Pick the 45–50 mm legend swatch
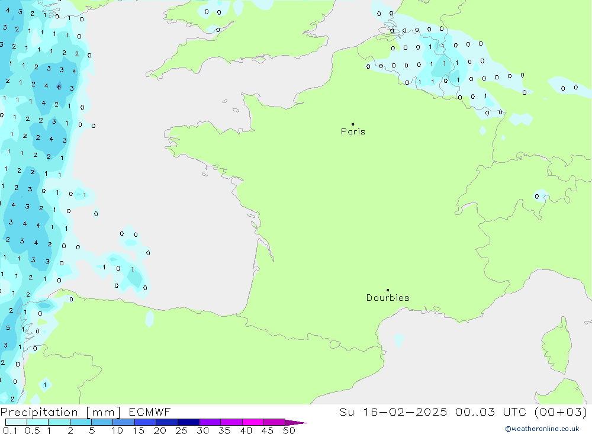This screenshot has height=434, width=592. [274, 422]
